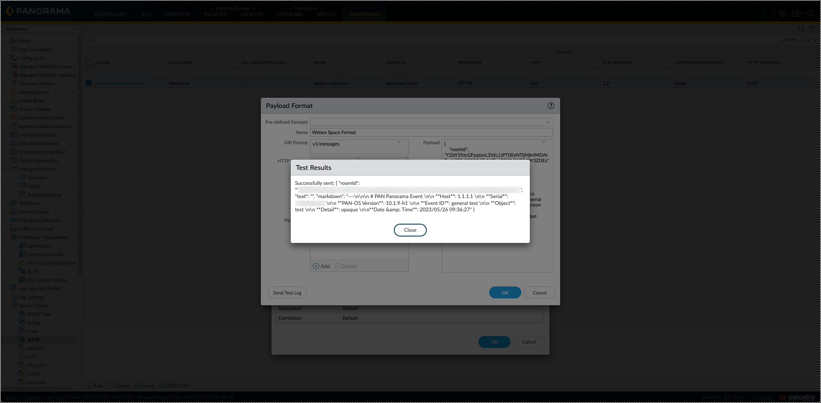Image resolution: width=821 pixels, height=403 pixels.
Task: Select HTTP server profile
Action: 33,340
